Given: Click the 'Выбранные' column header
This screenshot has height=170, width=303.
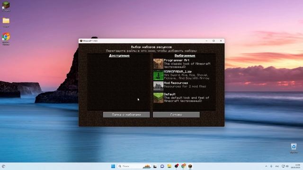Looking at the screenshot, I should tap(185, 56).
